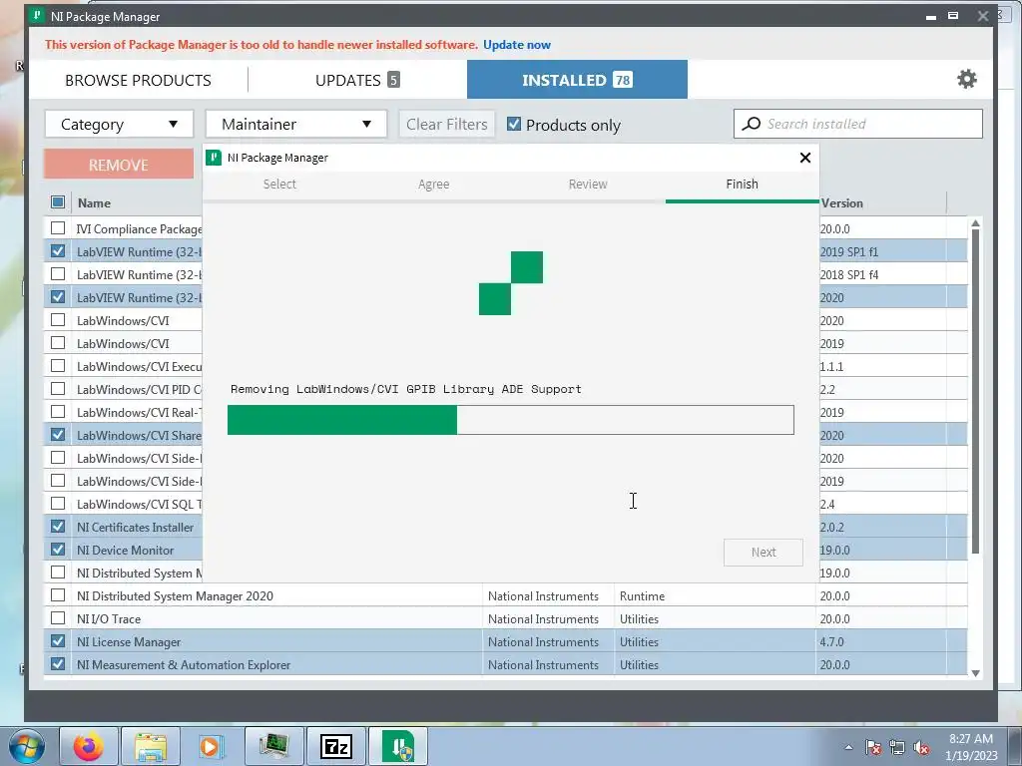Click the NI Package Manager dialog logo icon

click(x=214, y=157)
